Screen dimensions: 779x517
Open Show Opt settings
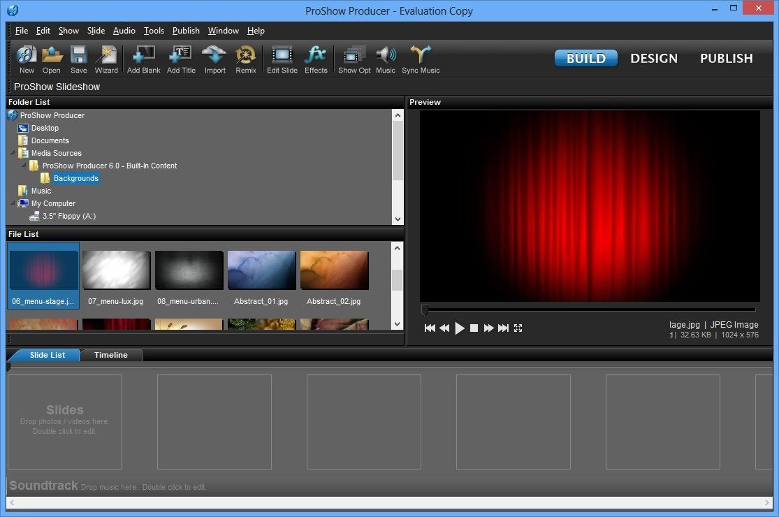pyautogui.click(x=354, y=59)
